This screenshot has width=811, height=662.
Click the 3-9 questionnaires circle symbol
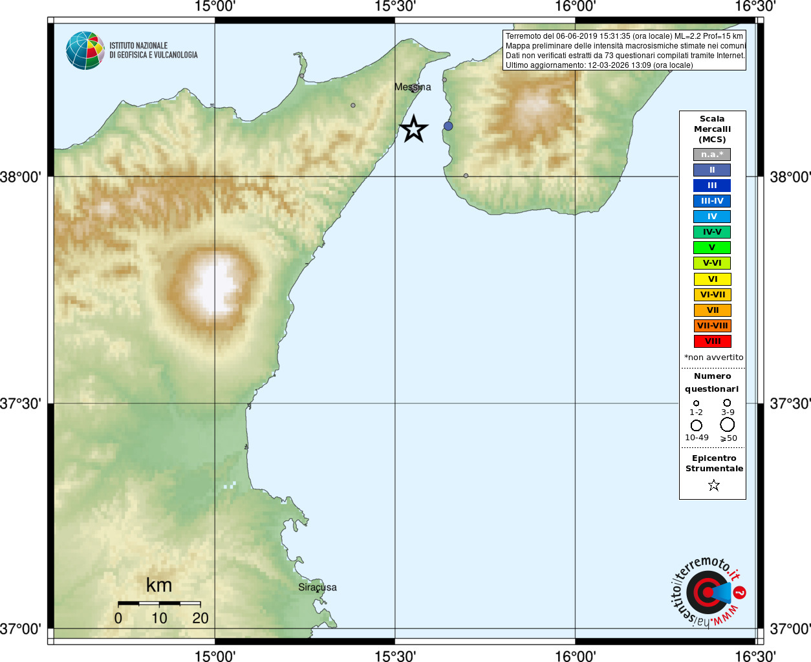(x=727, y=403)
